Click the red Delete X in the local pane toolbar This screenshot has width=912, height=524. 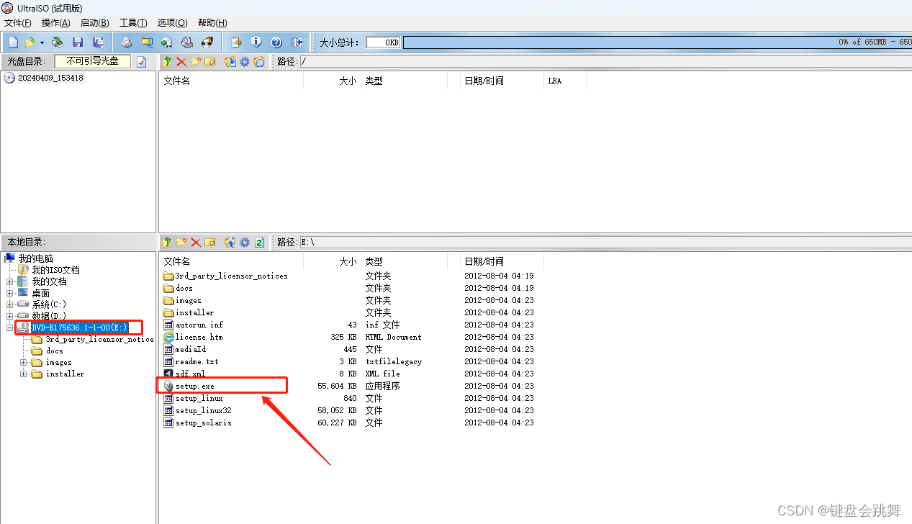click(195, 243)
